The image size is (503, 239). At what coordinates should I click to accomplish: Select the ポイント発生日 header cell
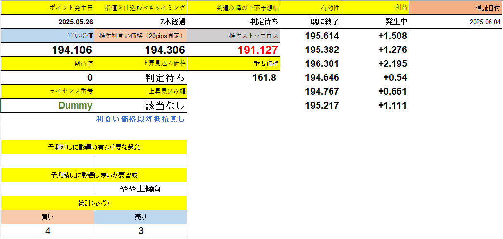point(48,8)
